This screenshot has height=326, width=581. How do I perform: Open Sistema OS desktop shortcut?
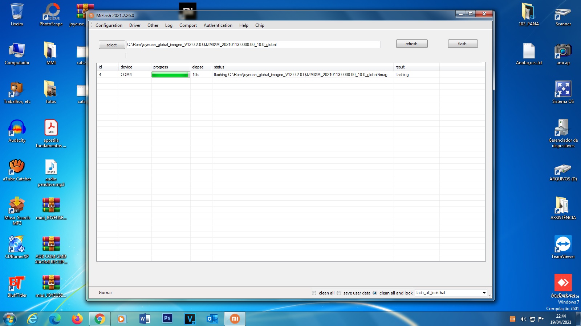[563, 92]
